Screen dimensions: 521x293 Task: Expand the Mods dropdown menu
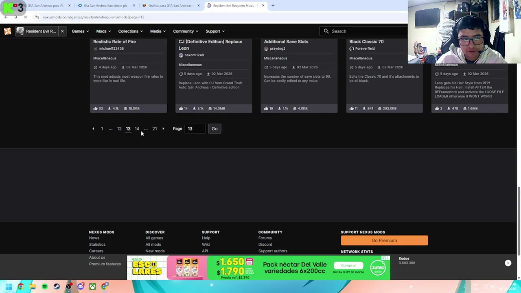tap(103, 31)
